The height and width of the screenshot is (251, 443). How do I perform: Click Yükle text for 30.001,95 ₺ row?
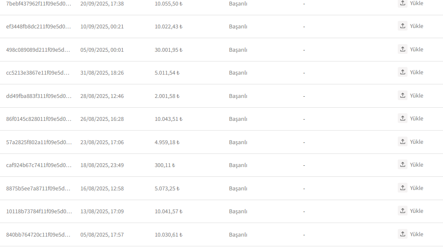pyautogui.click(x=416, y=49)
